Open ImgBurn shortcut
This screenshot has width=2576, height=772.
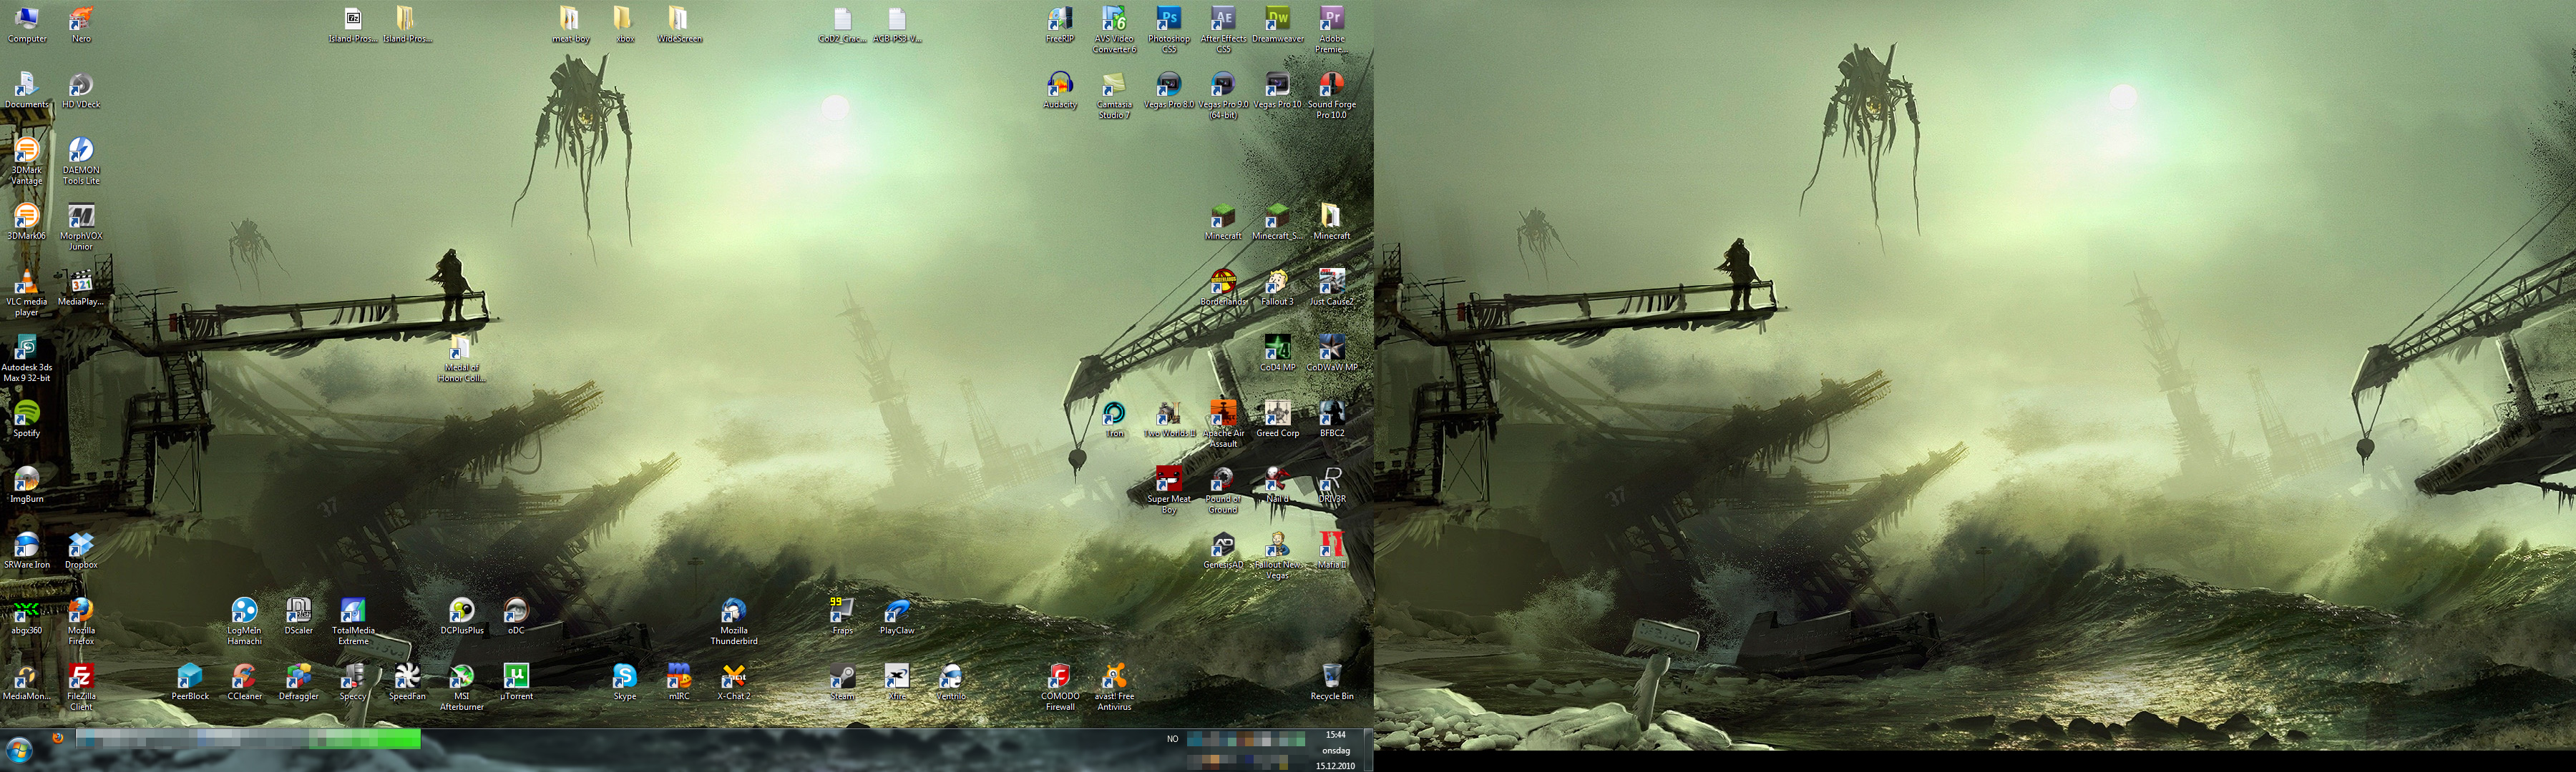point(27,485)
